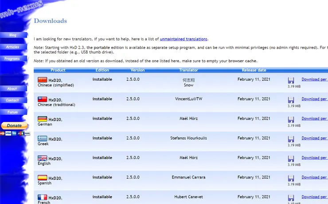Click Download link for German HxD
This screenshot has width=328, height=204.
pos(315,119)
